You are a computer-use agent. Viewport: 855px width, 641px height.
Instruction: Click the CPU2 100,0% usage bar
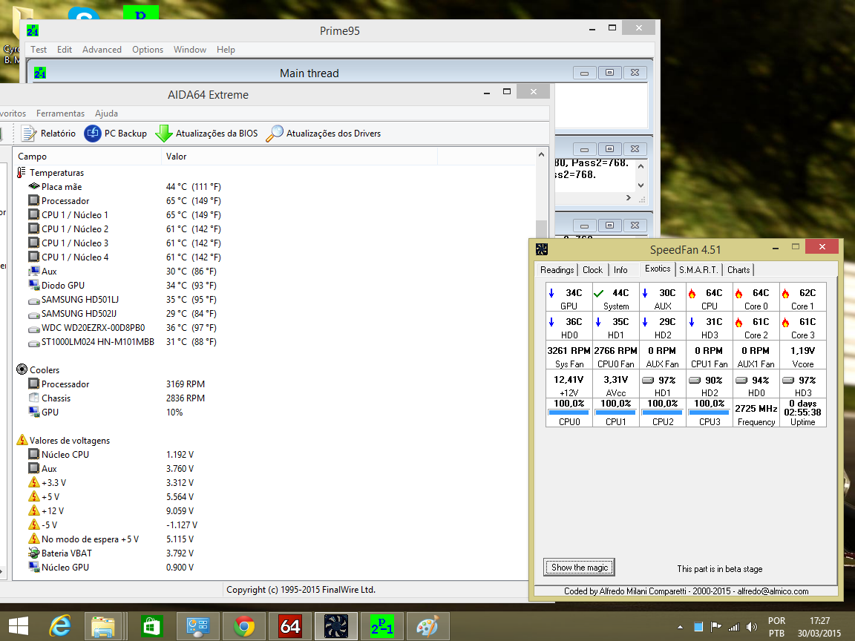coord(663,412)
